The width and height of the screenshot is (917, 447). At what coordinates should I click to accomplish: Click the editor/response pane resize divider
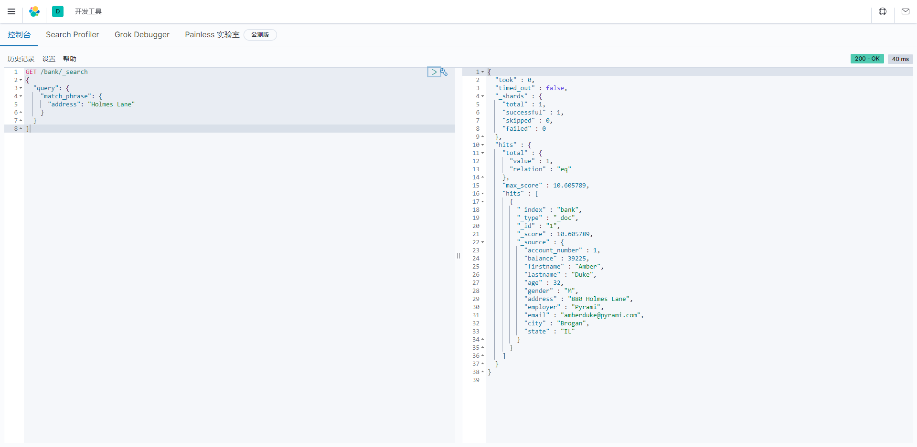(x=458, y=256)
